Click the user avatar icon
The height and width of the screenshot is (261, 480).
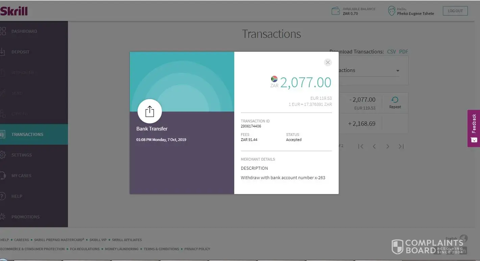coord(392,11)
